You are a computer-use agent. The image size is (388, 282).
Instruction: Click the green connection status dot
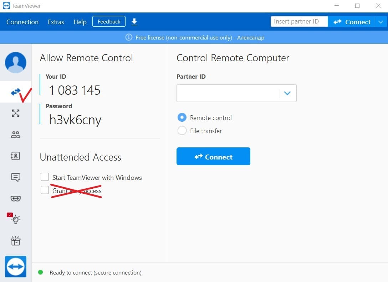click(x=41, y=272)
